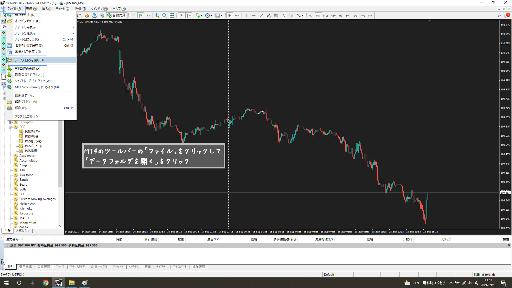Select the candlestick chart type icon

(x=141, y=16)
